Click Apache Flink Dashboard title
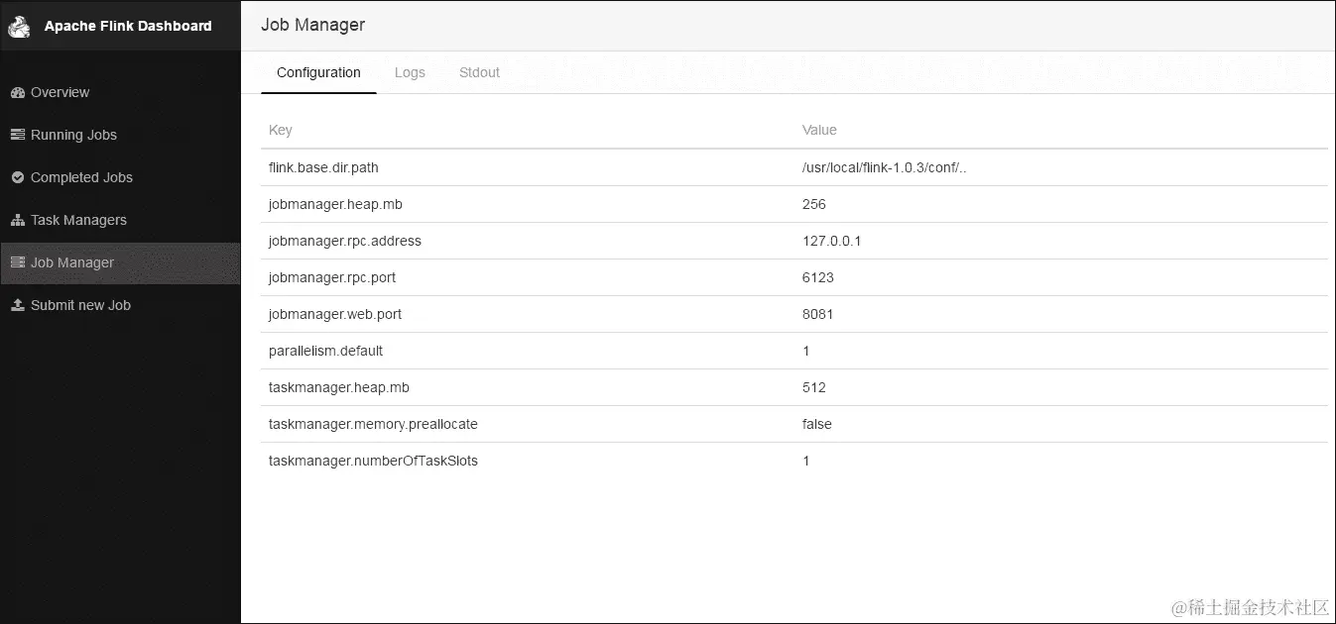The image size is (1336, 624). [128, 26]
